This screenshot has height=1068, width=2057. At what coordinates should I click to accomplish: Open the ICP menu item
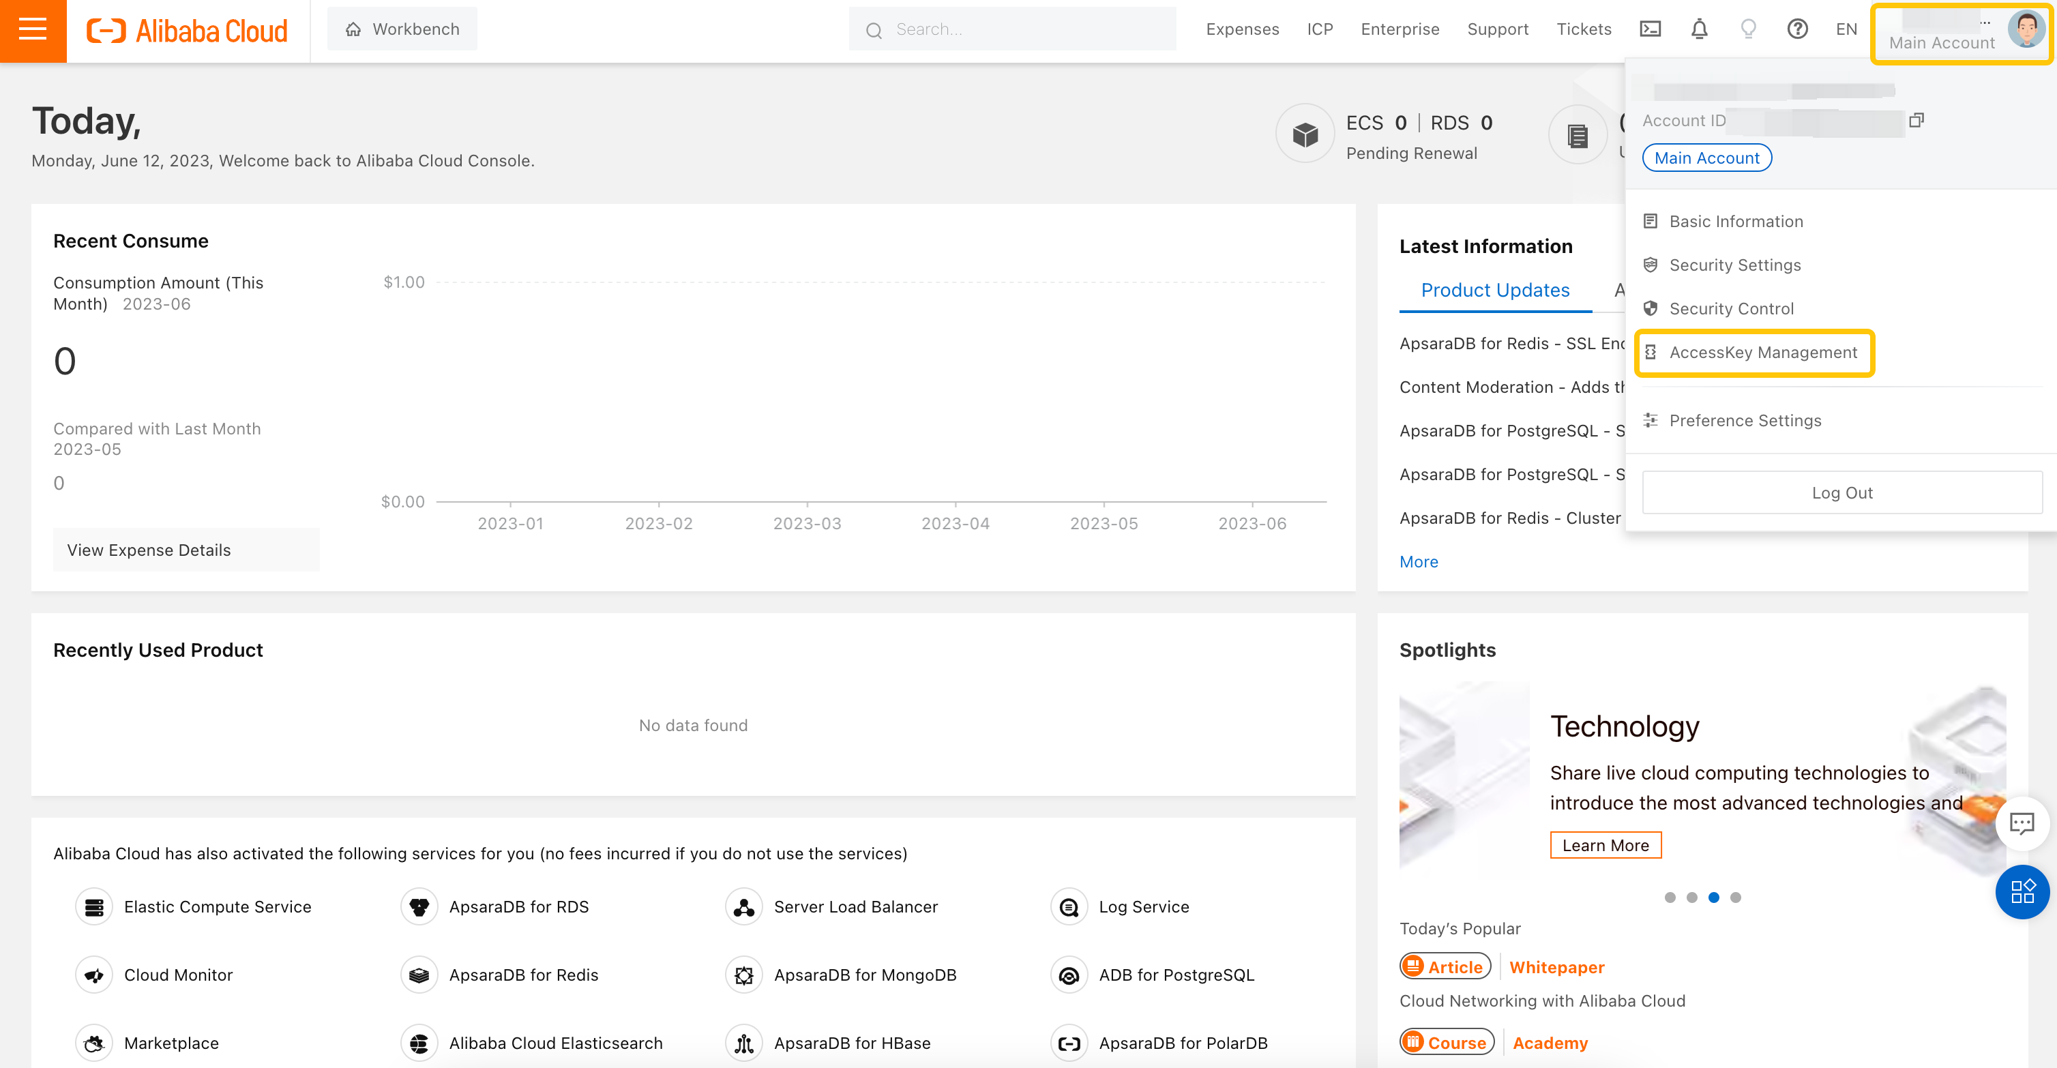click(1320, 29)
